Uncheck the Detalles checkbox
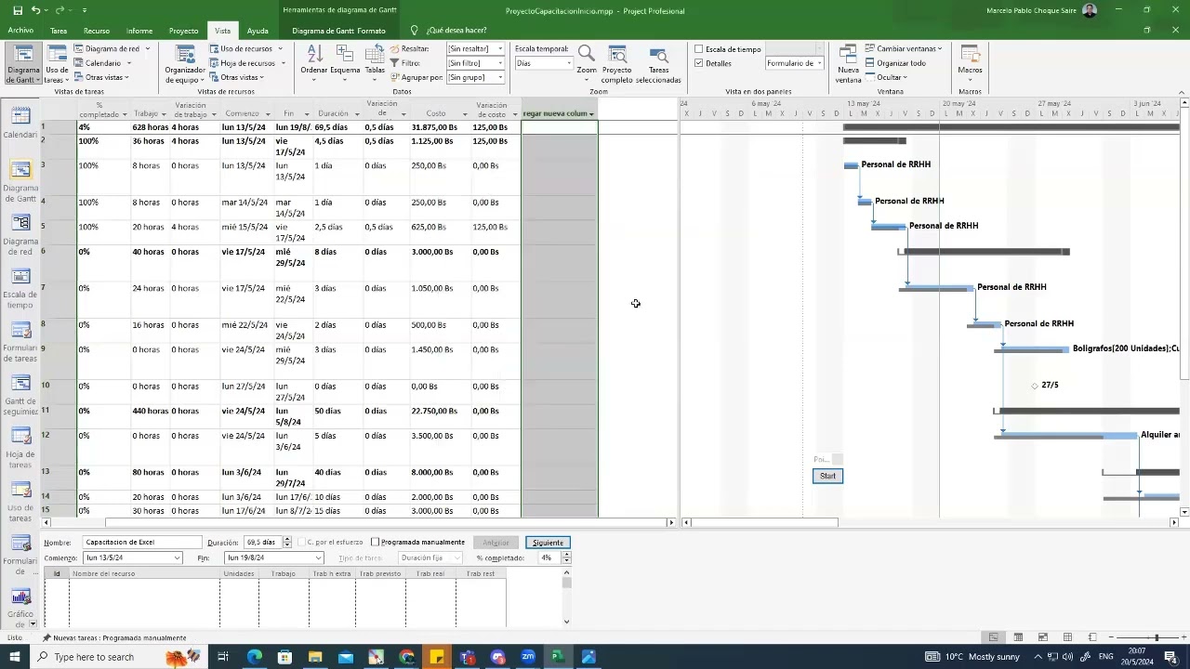This screenshot has width=1190, height=669. 698,63
